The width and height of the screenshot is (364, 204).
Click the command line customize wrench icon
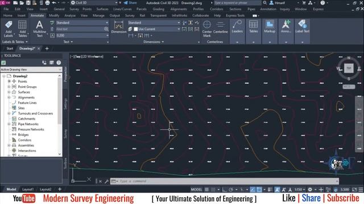(106, 181)
